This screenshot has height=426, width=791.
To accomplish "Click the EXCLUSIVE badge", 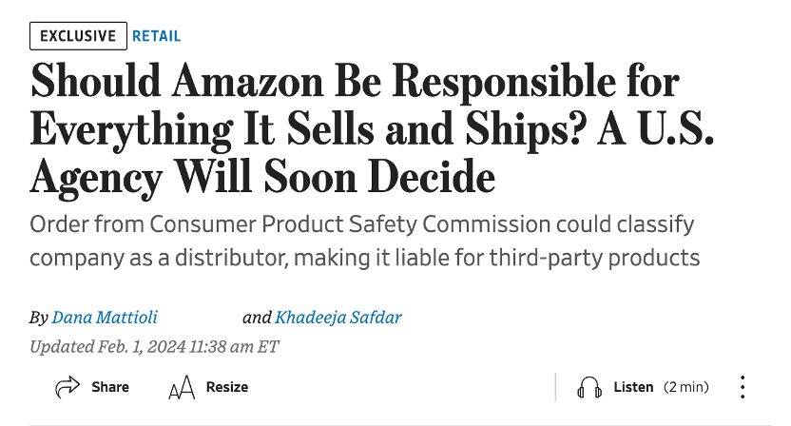I will coord(78,36).
